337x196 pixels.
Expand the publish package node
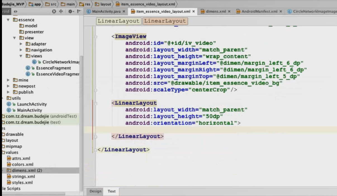point(8,92)
